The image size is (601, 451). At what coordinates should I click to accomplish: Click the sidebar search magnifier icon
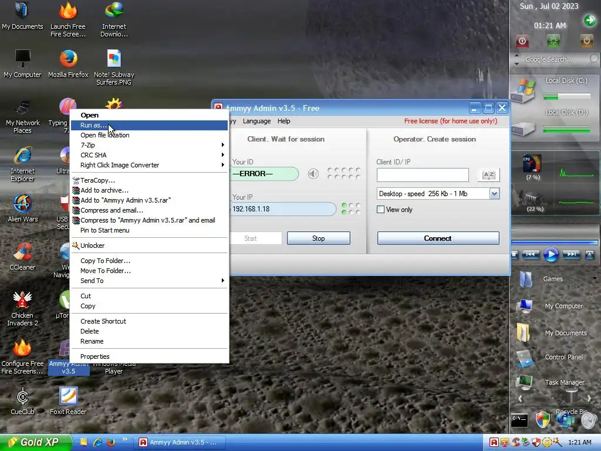(x=593, y=59)
